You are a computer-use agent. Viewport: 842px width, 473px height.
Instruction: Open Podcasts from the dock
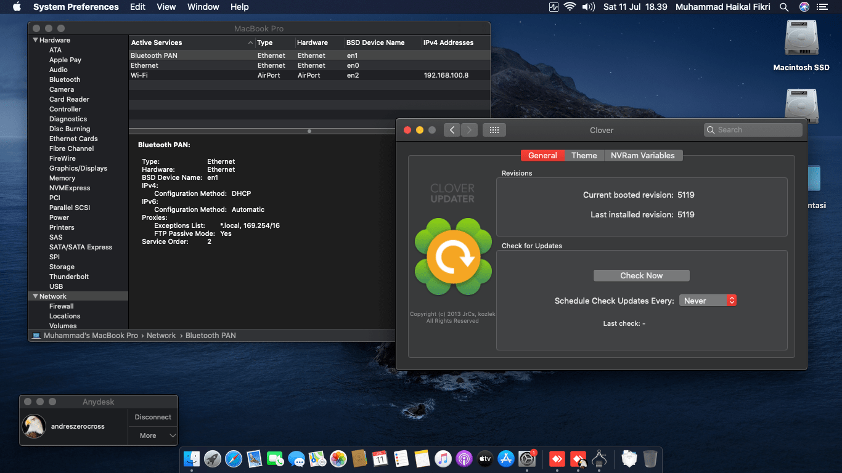tap(464, 458)
